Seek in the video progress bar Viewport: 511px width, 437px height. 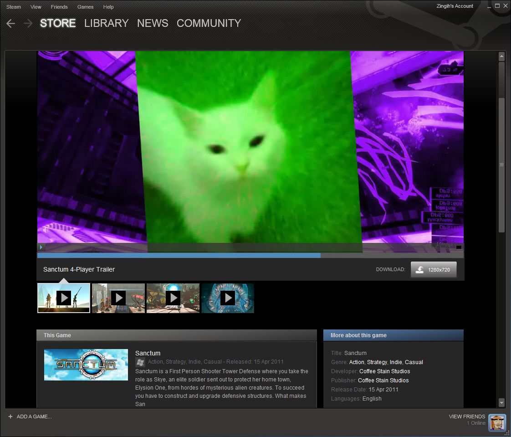point(250,256)
